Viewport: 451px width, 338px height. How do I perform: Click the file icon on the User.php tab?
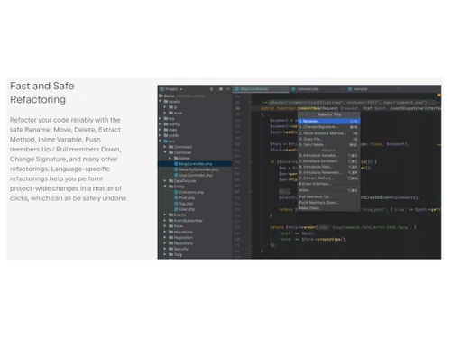point(350,89)
